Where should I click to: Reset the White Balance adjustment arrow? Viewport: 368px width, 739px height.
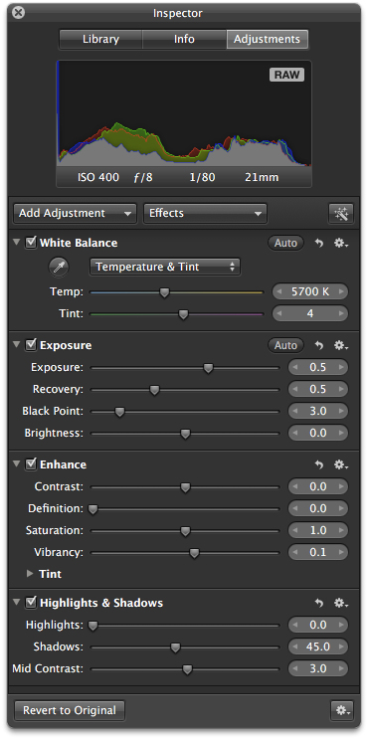pyautogui.click(x=319, y=244)
